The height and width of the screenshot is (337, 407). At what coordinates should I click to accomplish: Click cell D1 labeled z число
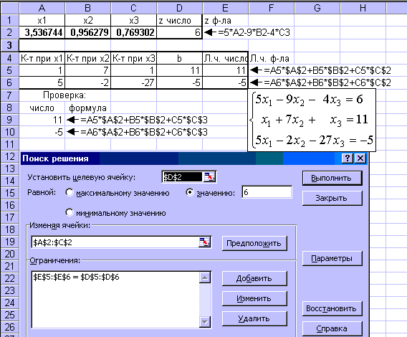click(x=179, y=20)
